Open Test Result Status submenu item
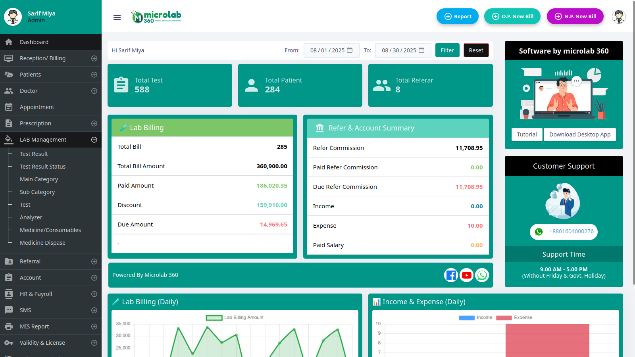Viewport: 635px width, 357px height. (x=42, y=167)
